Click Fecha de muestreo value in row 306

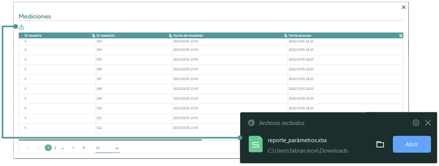coord(186,69)
